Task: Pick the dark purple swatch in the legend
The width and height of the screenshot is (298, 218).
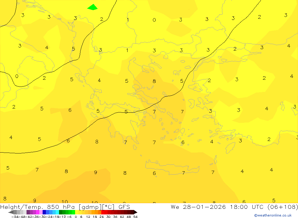Action: pyautogui.click(x=28, y=212)
